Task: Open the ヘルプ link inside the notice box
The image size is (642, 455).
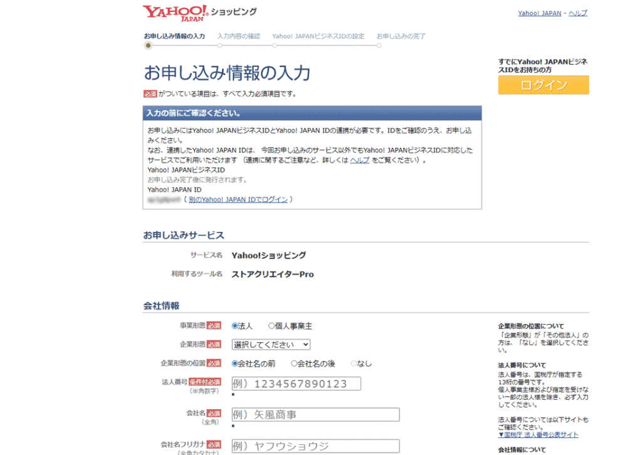Action: (359, 160)
